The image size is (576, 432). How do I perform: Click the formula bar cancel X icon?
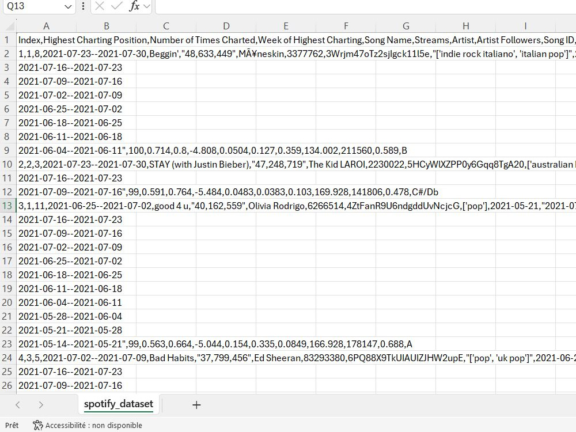99,6
